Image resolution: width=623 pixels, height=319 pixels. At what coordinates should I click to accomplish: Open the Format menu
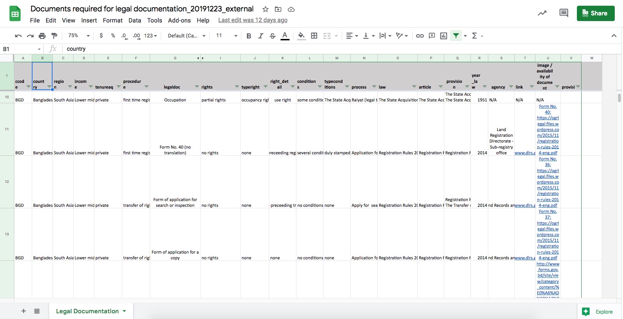[113, 20]
